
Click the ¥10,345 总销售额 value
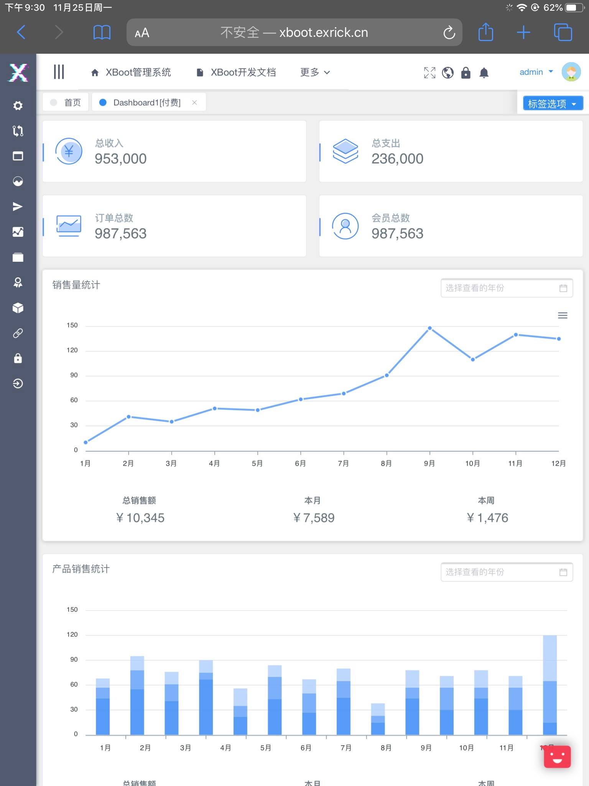pos(140,518)
